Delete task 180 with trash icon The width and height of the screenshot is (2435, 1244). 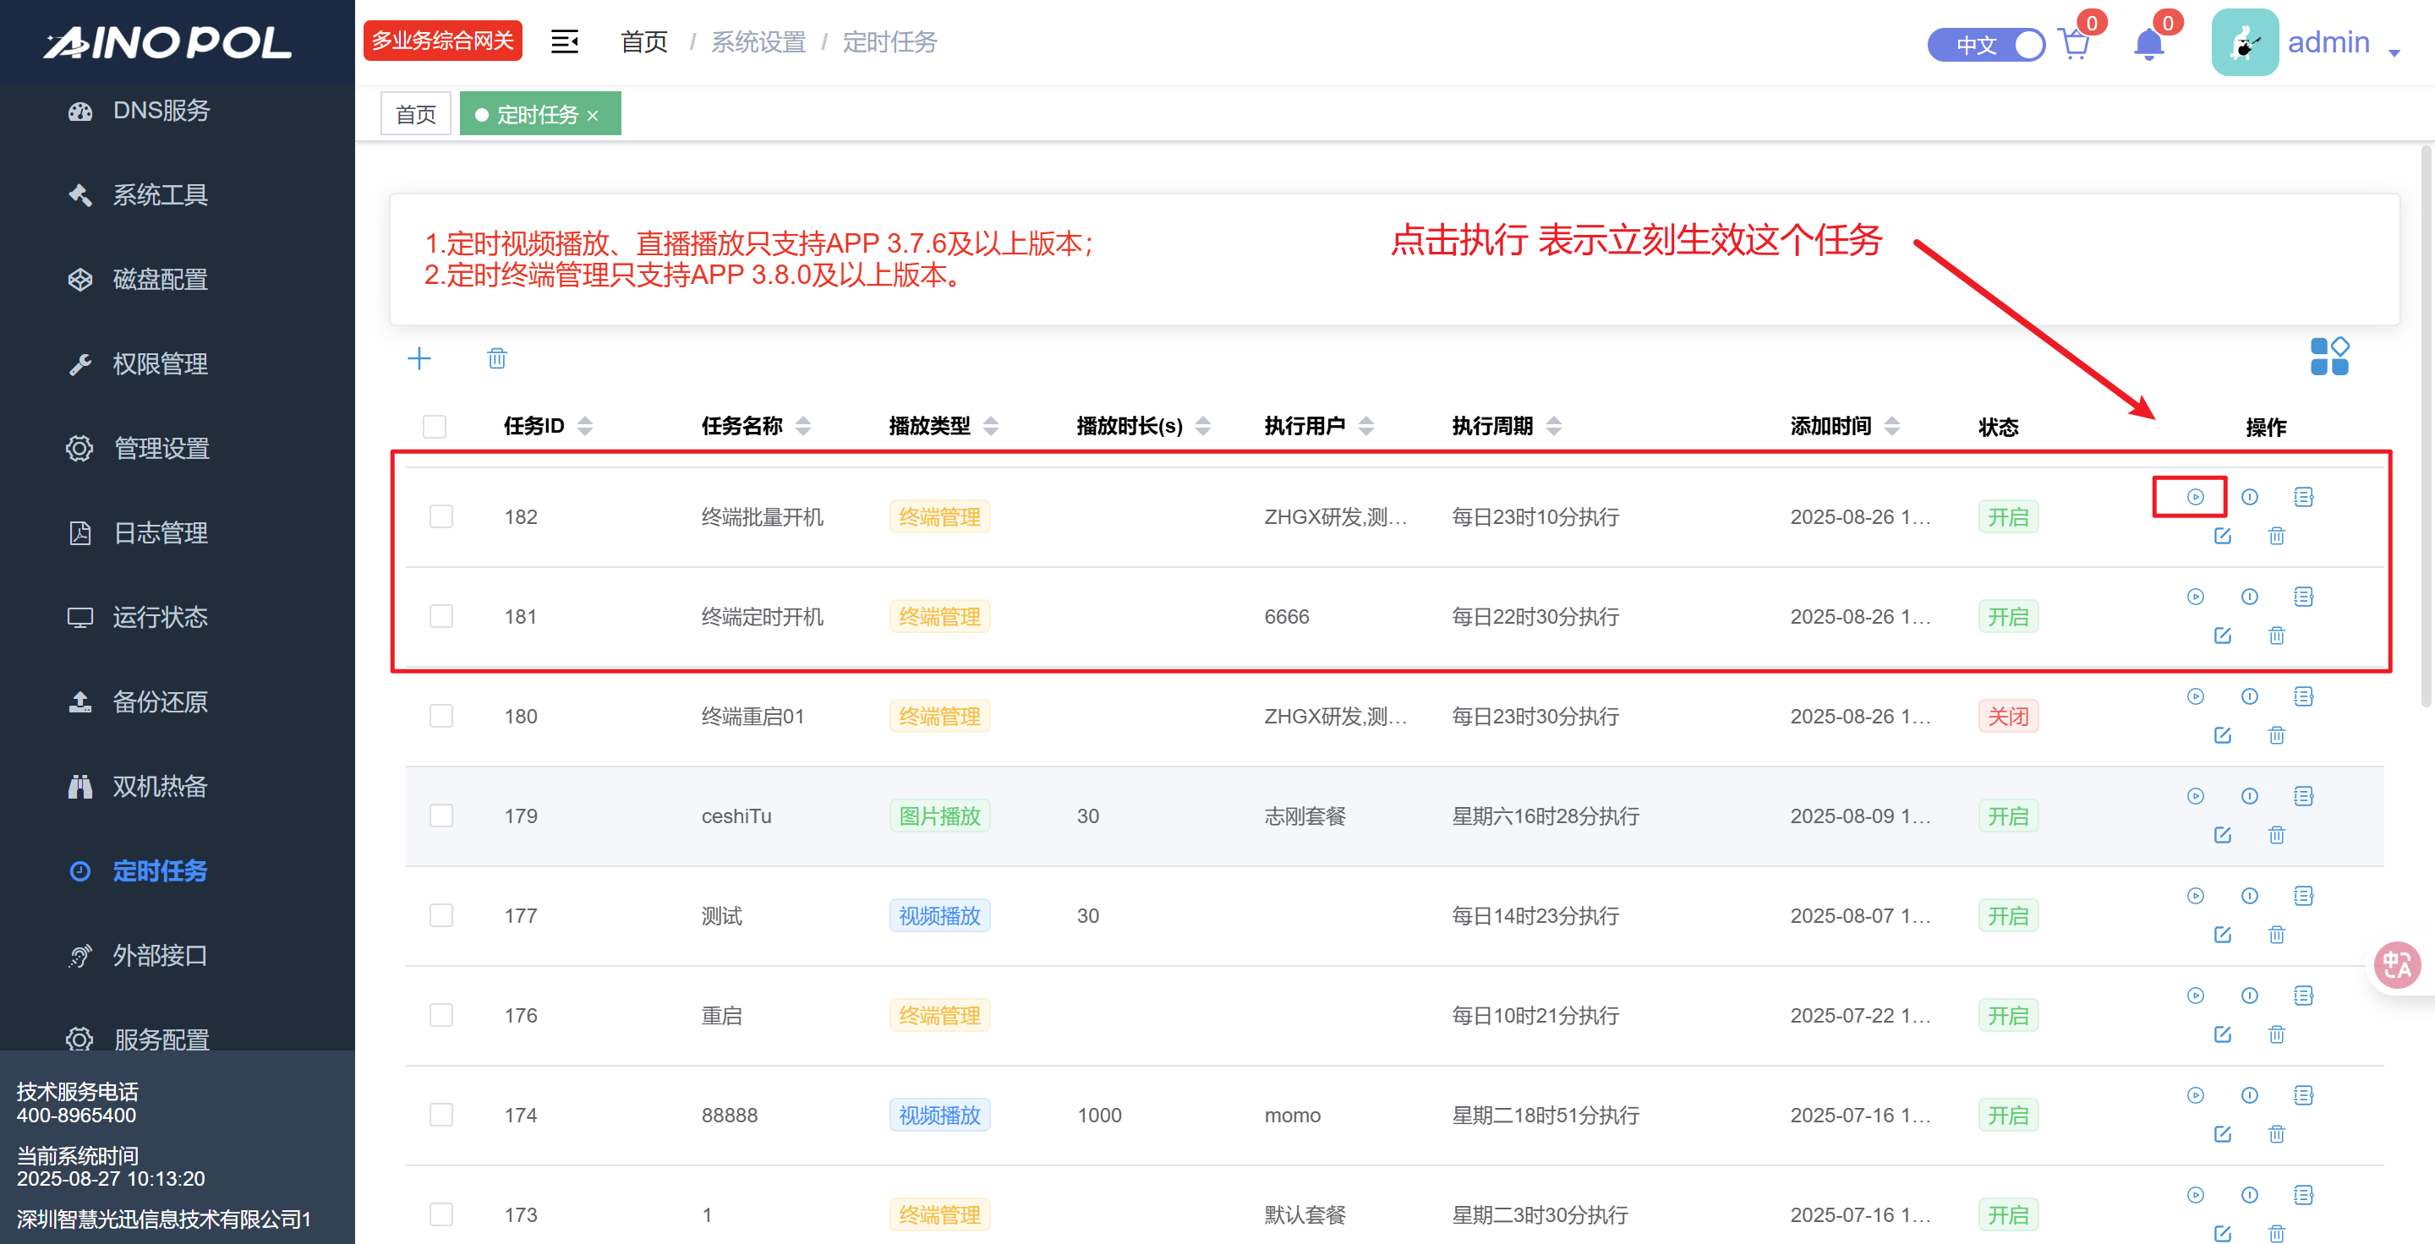[2276, 736]
